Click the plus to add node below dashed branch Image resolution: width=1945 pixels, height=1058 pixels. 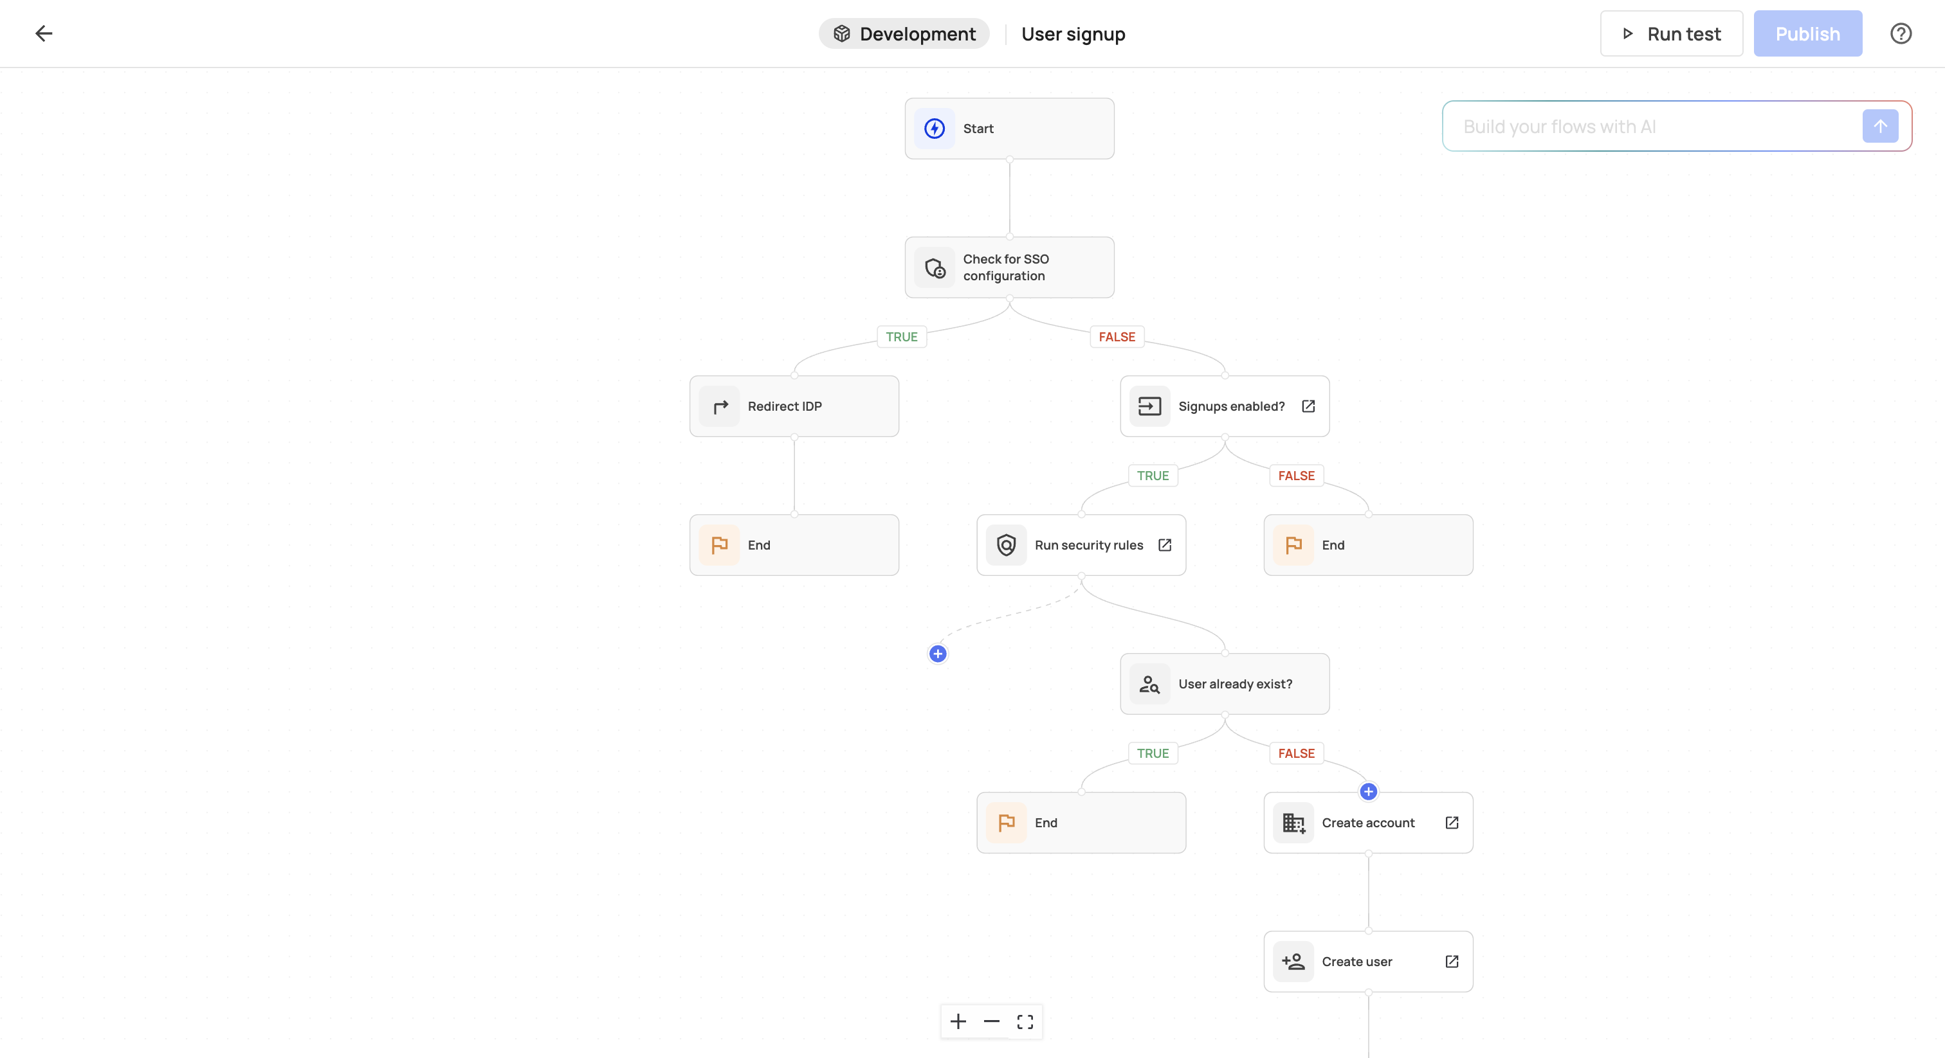pyautogui.click(x=937, y=654)
